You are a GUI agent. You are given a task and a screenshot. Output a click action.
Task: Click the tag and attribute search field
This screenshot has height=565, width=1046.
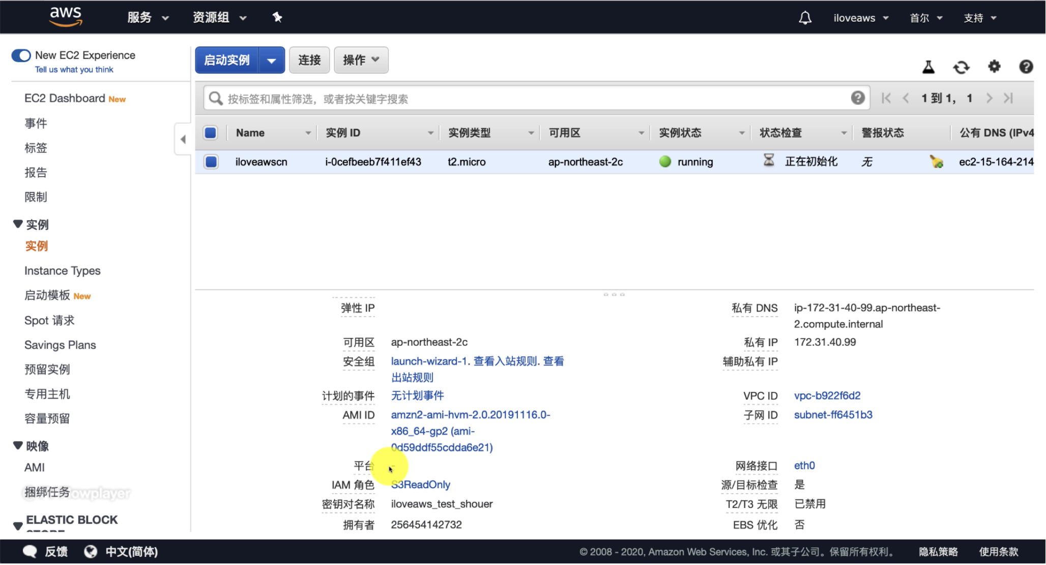coord(537,98)
